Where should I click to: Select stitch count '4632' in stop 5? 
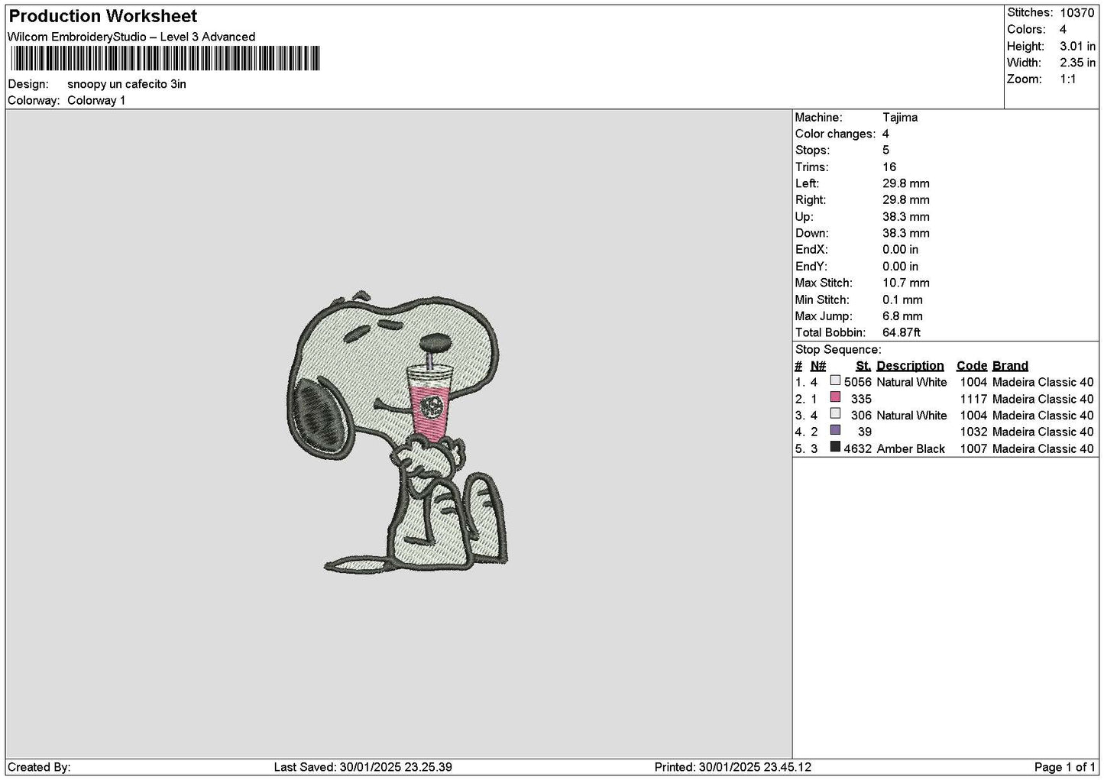pos(858,449)
